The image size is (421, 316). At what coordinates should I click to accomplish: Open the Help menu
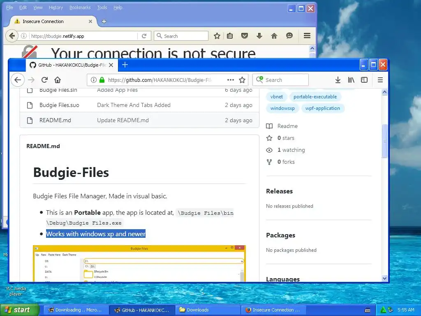click(x=118, y=7)
